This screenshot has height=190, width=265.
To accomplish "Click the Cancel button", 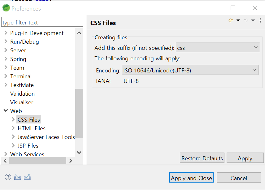I will (x=239, y=178).
